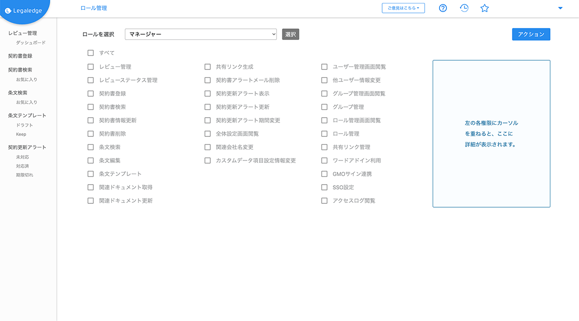Select 期限切れ in the sidebar
579x321 pixels.
(25, 175)
